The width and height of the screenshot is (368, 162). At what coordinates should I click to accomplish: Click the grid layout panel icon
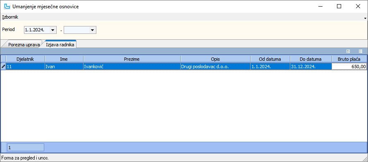point(348,51)
